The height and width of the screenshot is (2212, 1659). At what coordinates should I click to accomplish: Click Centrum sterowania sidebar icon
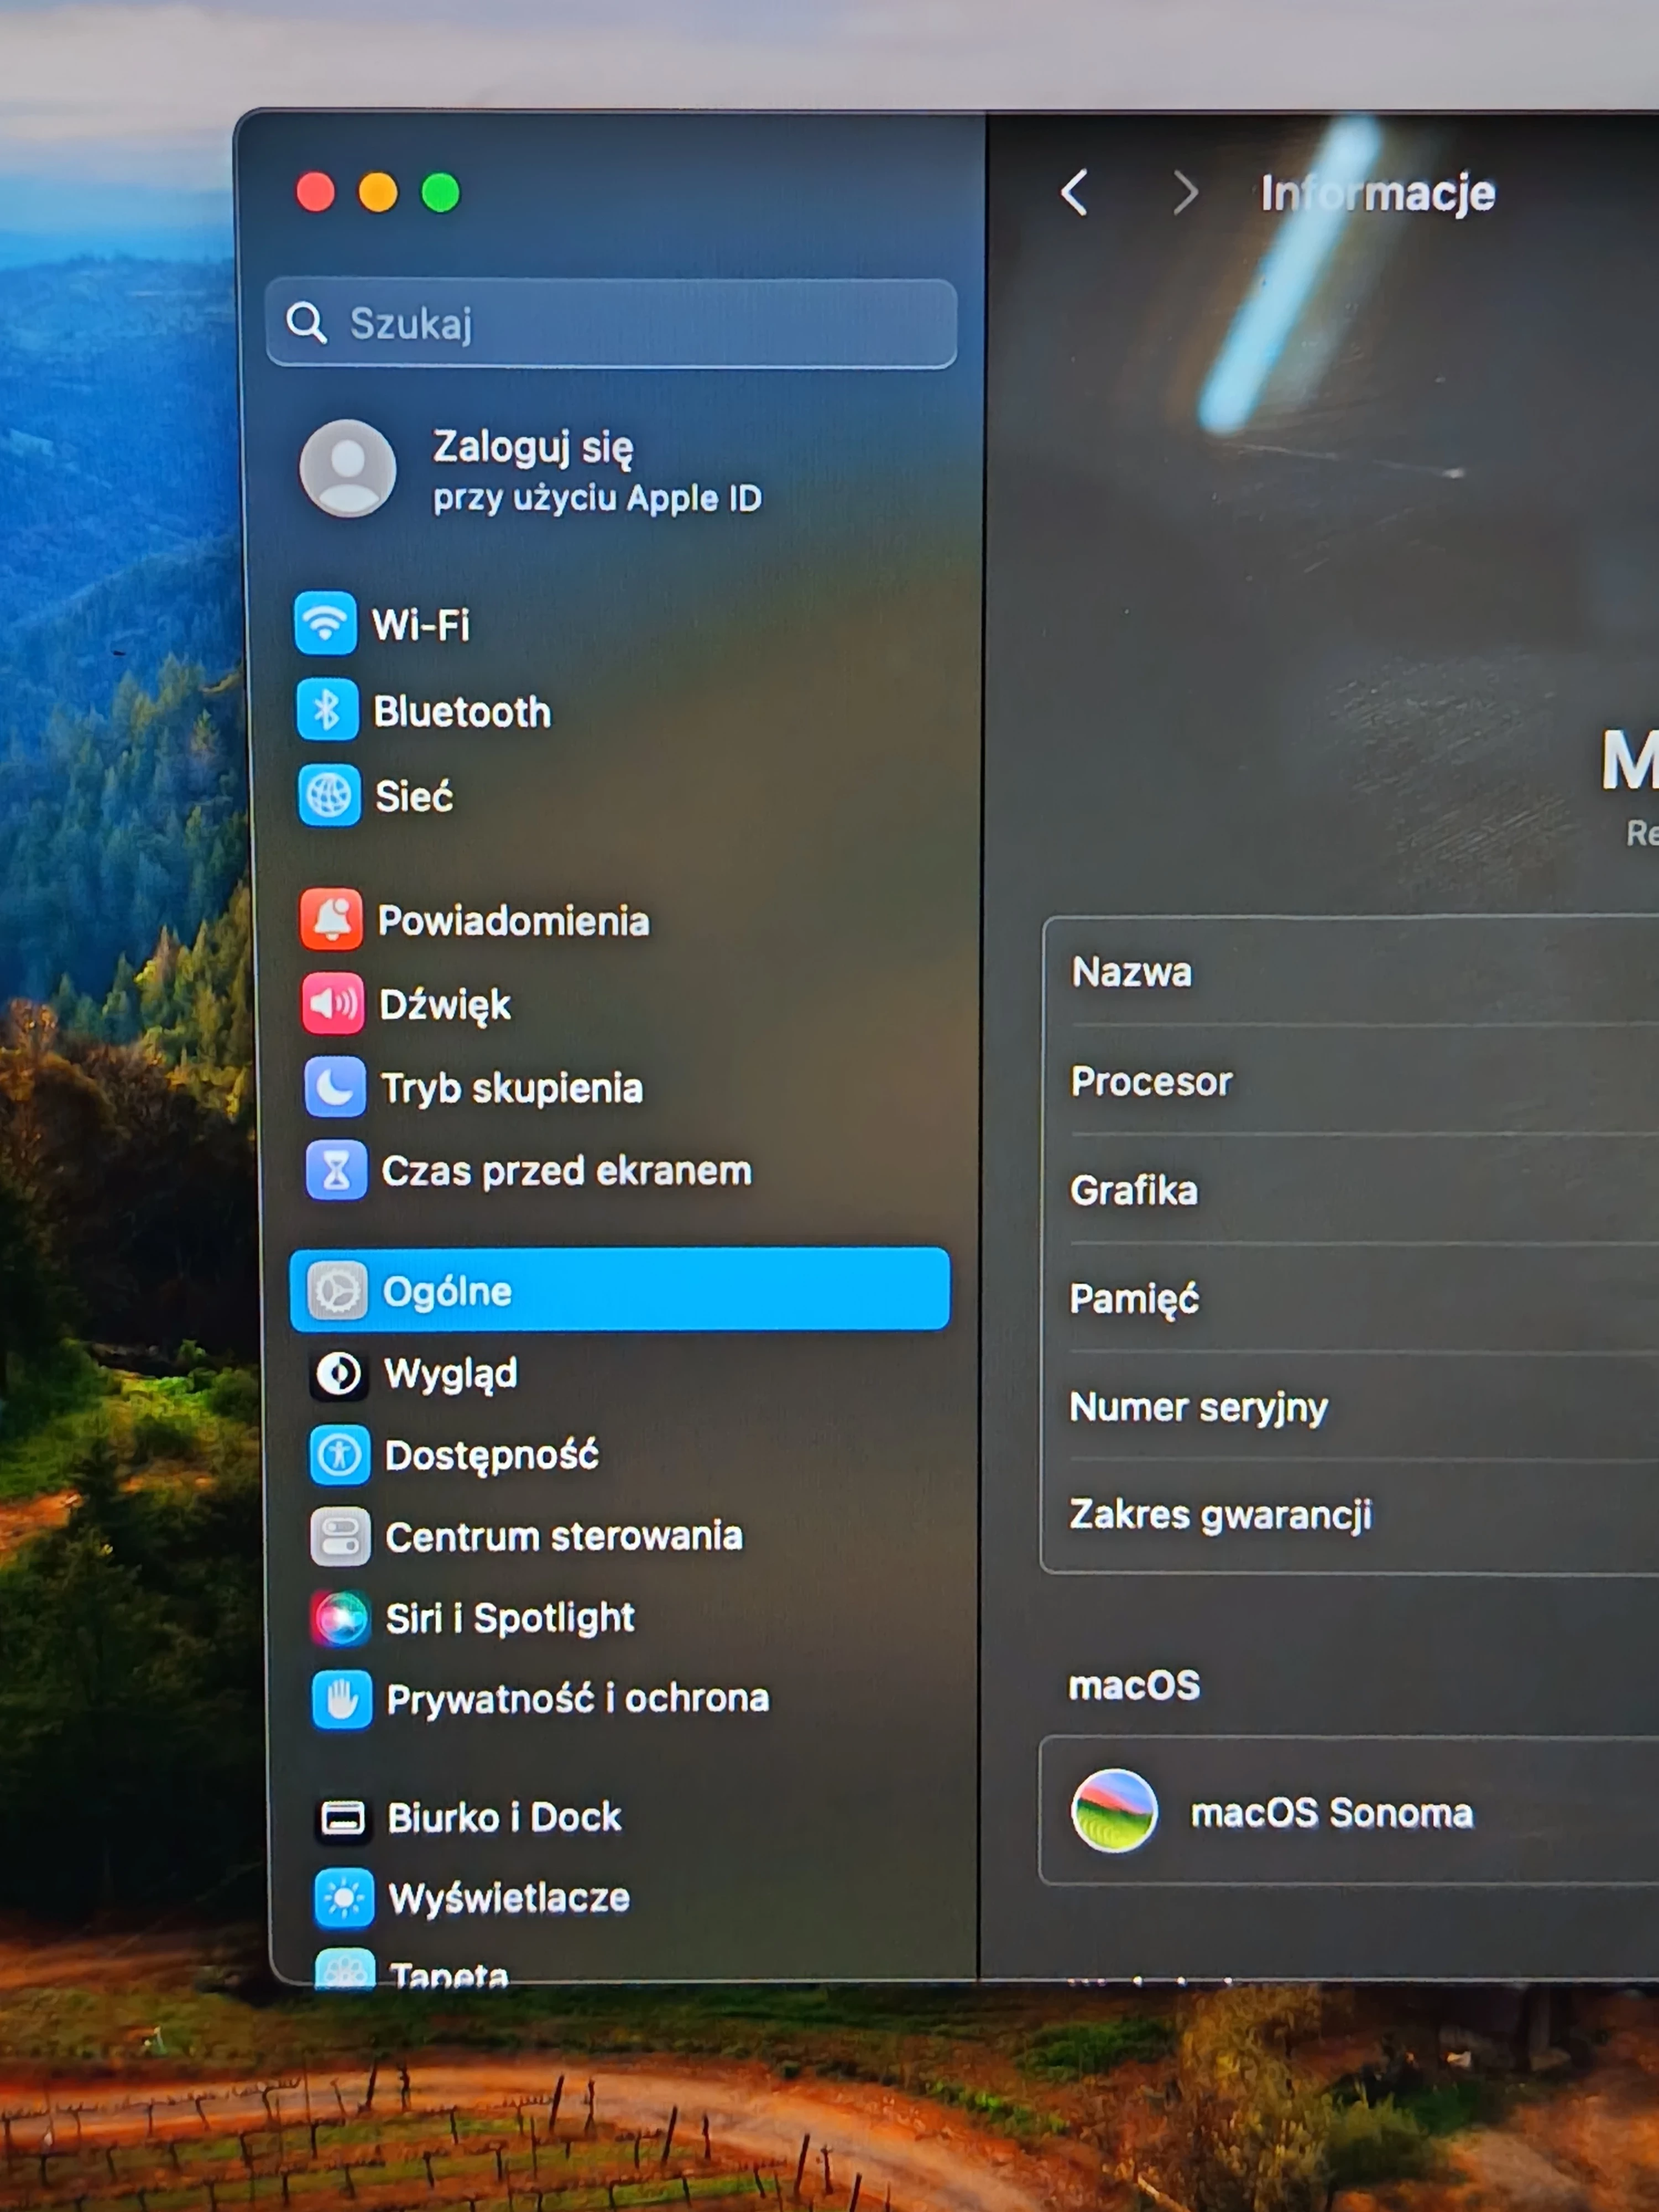pos(340,1536)
